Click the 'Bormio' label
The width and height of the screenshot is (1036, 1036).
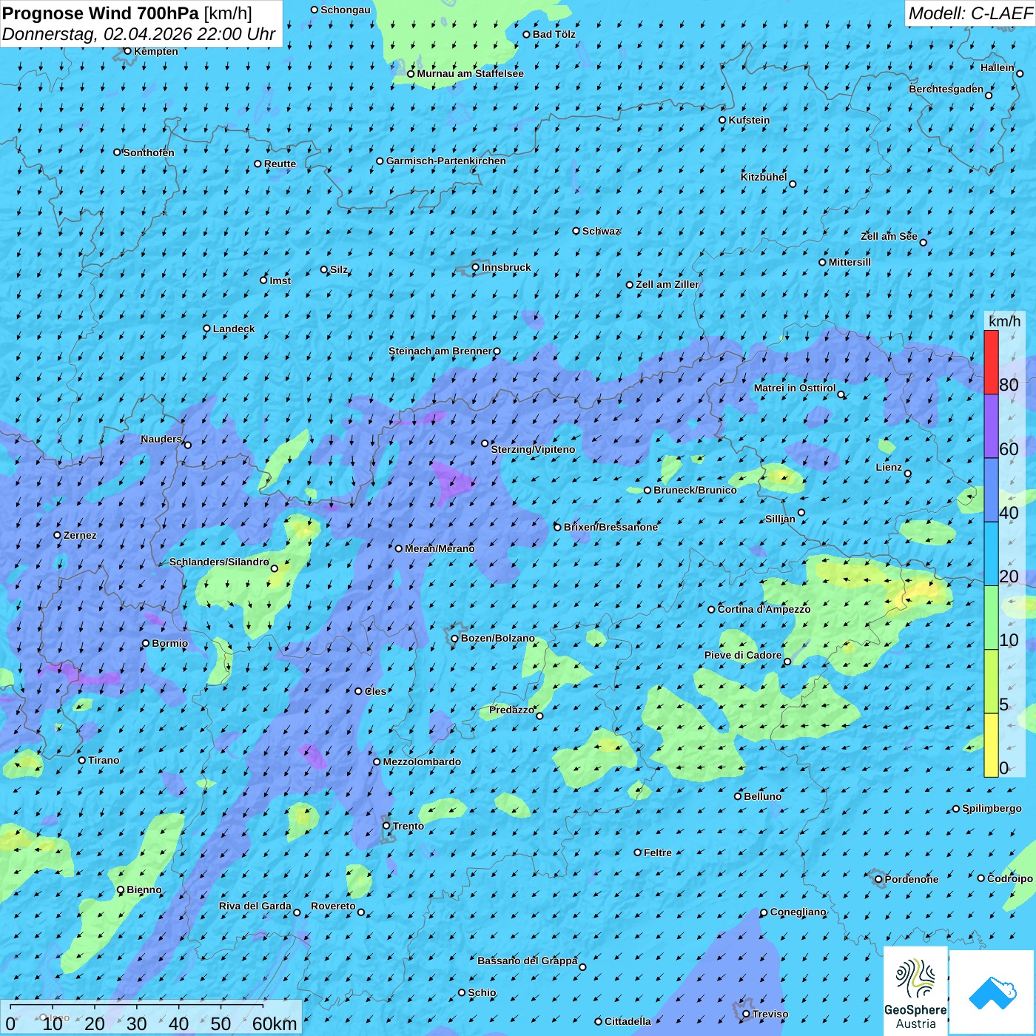(x=169, y=643)
